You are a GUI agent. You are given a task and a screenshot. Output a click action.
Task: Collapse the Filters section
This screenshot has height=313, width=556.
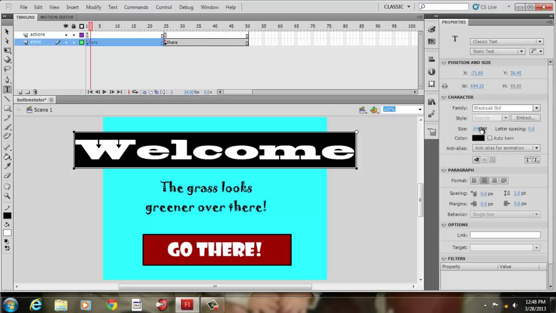click(444, 259)
